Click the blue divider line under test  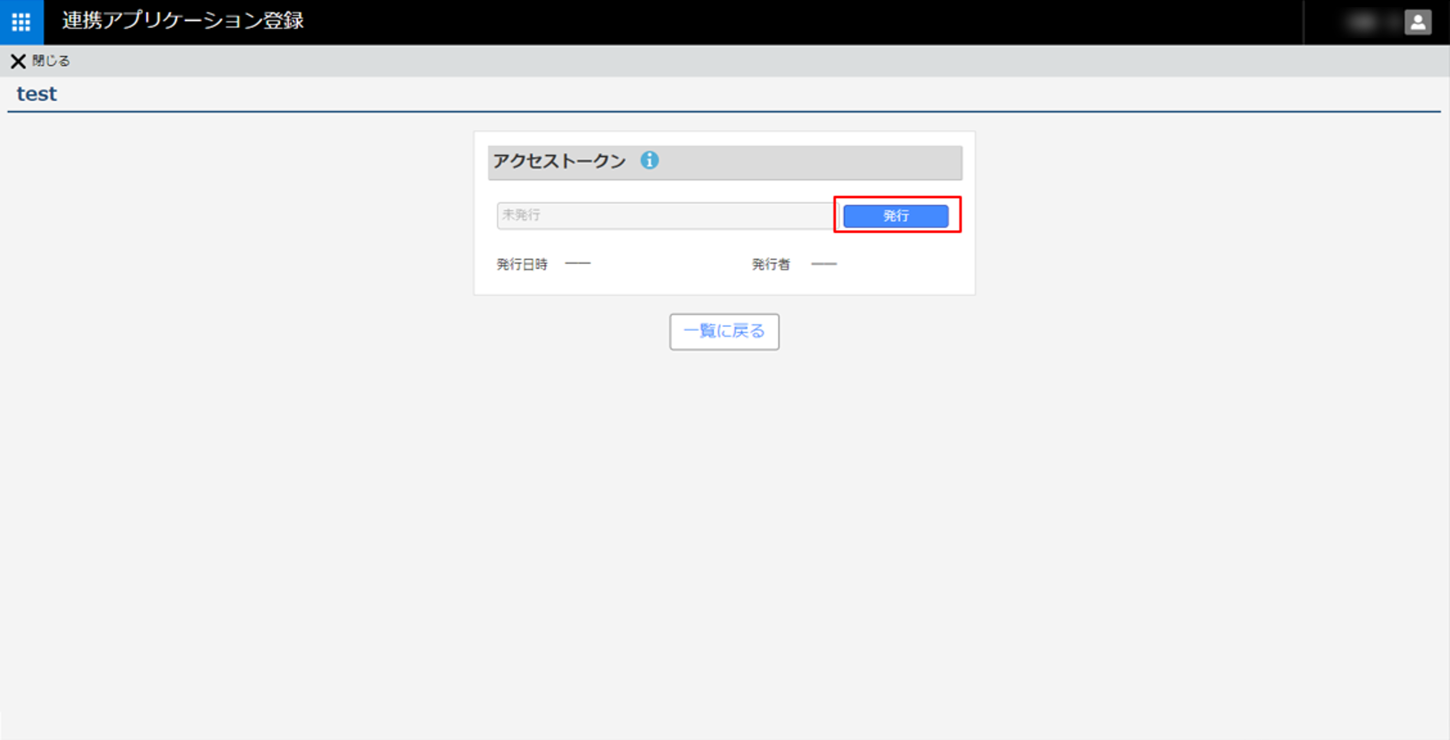(x=724, y=112)
